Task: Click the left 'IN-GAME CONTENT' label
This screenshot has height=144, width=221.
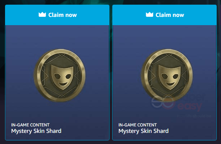Action: [30, 125]
